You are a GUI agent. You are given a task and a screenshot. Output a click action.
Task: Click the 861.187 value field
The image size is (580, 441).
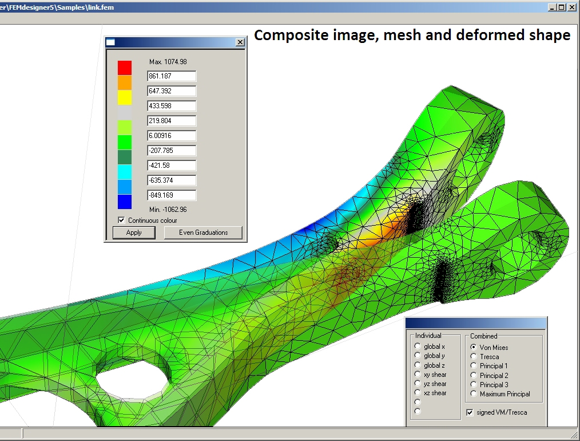click(171, 76)
